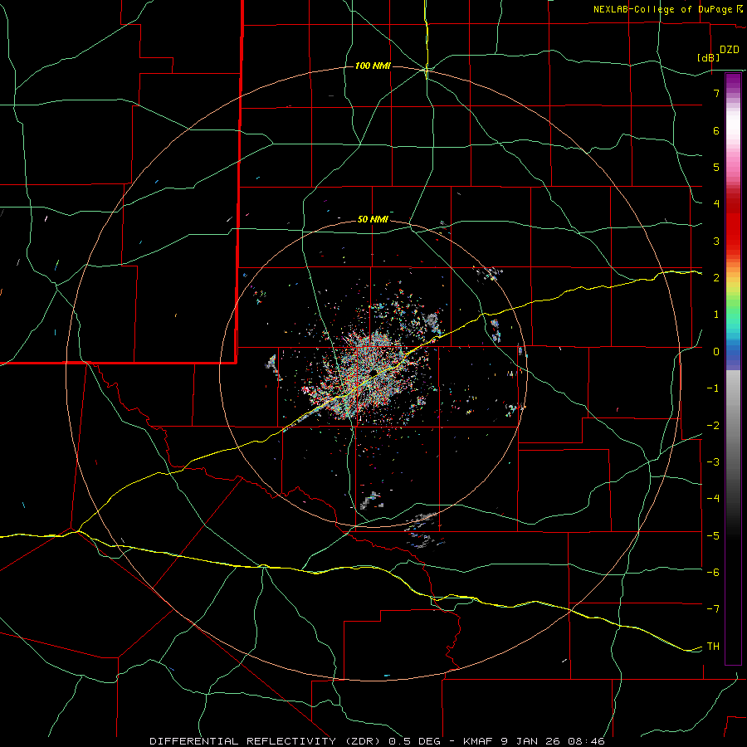Click the ZDR color scale bar
Image resolution: width=747 pixels, height=747 pixels.
tap(733, 369)
